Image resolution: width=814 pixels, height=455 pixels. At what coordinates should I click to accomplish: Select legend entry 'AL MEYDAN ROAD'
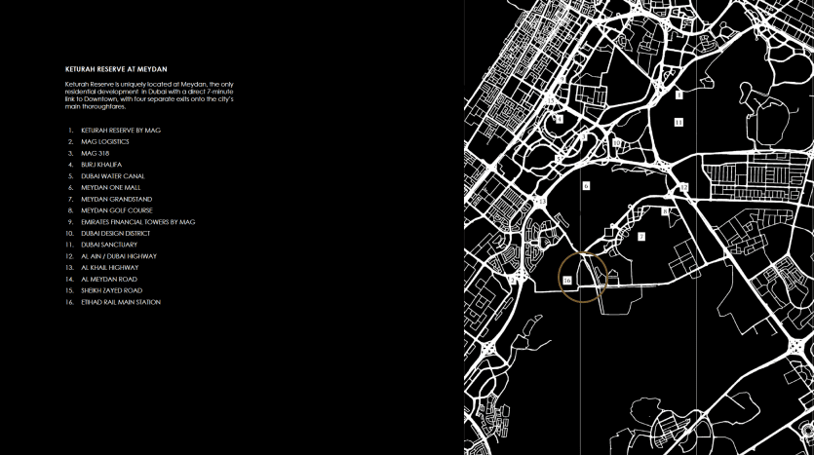[x=109, y=279]
